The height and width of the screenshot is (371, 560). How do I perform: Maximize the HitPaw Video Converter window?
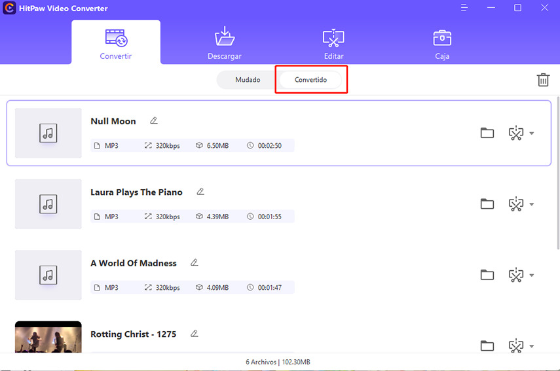point(517,8)
